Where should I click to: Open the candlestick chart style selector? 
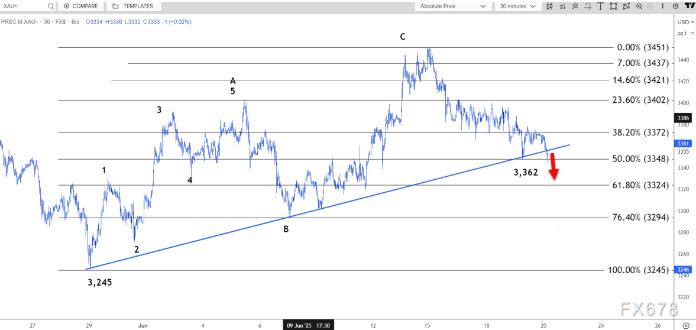pos(551,6)
